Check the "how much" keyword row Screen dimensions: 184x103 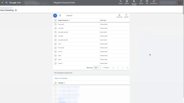coord(55,48)
